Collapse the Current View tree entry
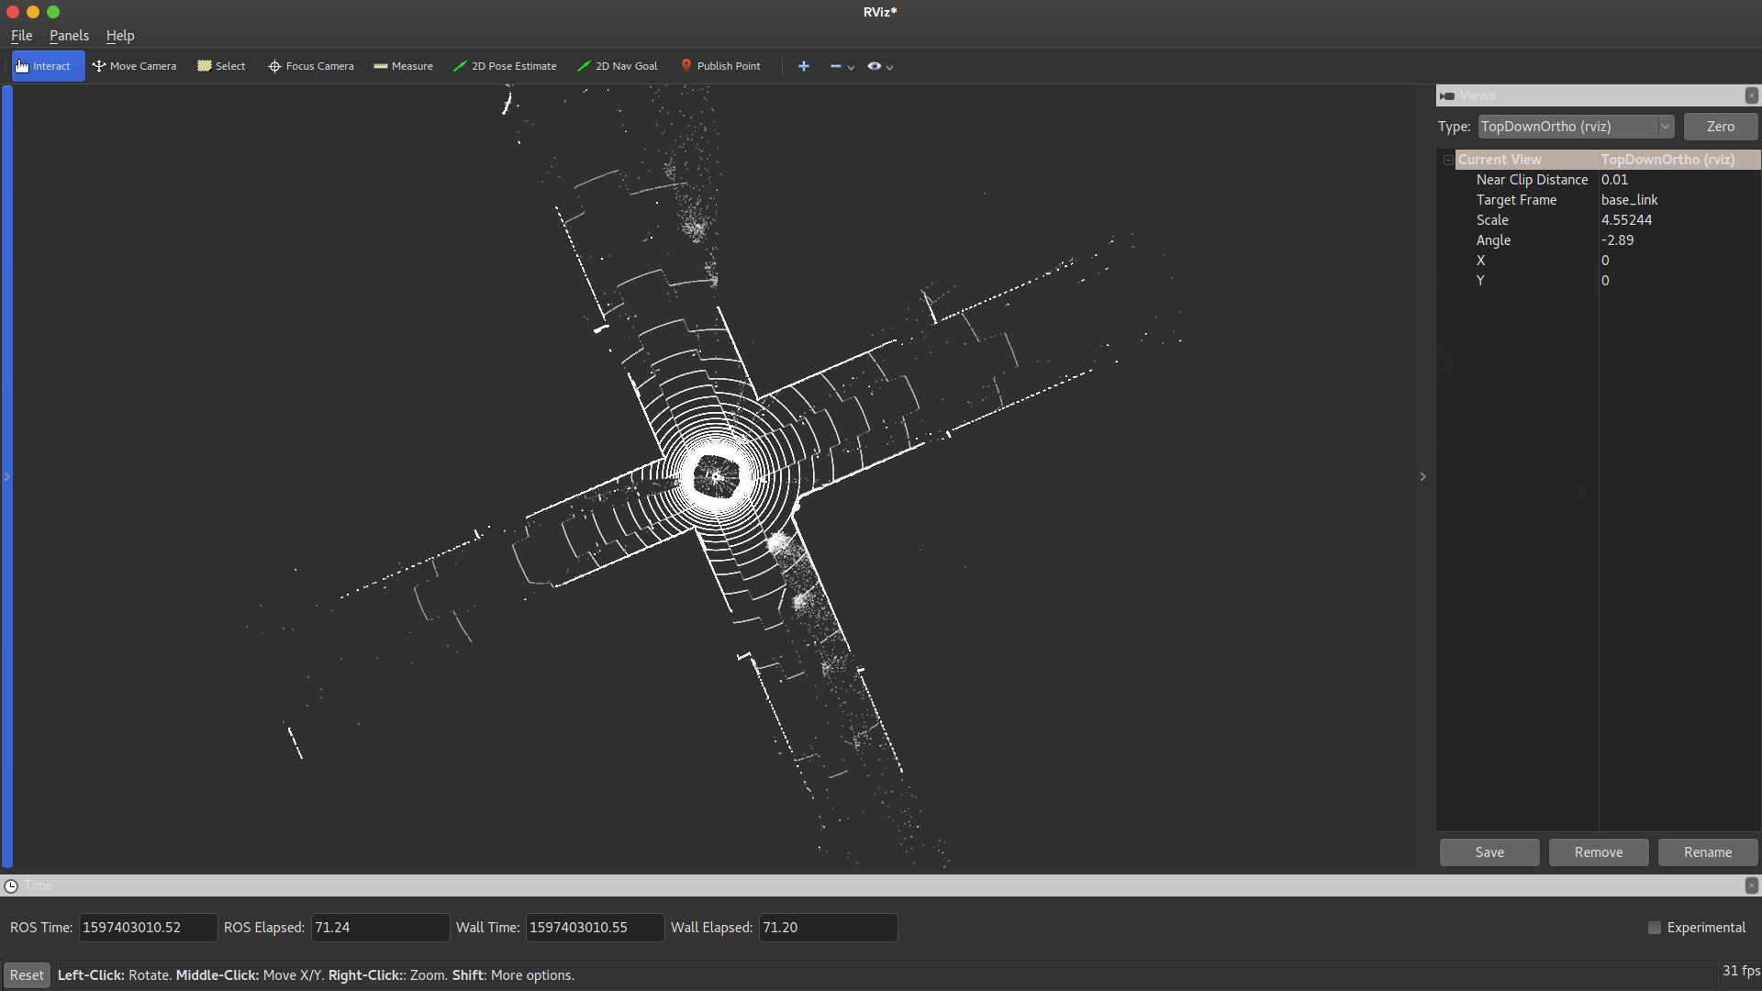The image size is (1762, 991). coord(1447,160)
